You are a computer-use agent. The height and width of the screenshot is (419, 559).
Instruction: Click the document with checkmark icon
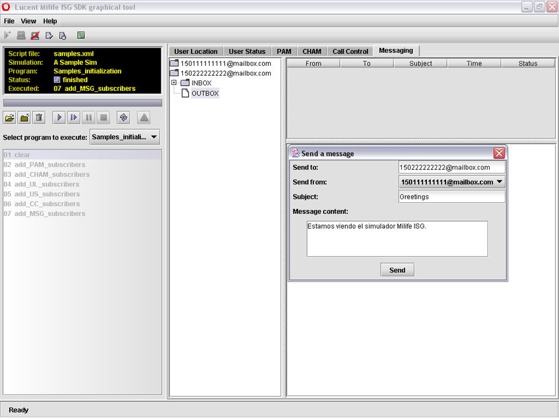point(49,35)
